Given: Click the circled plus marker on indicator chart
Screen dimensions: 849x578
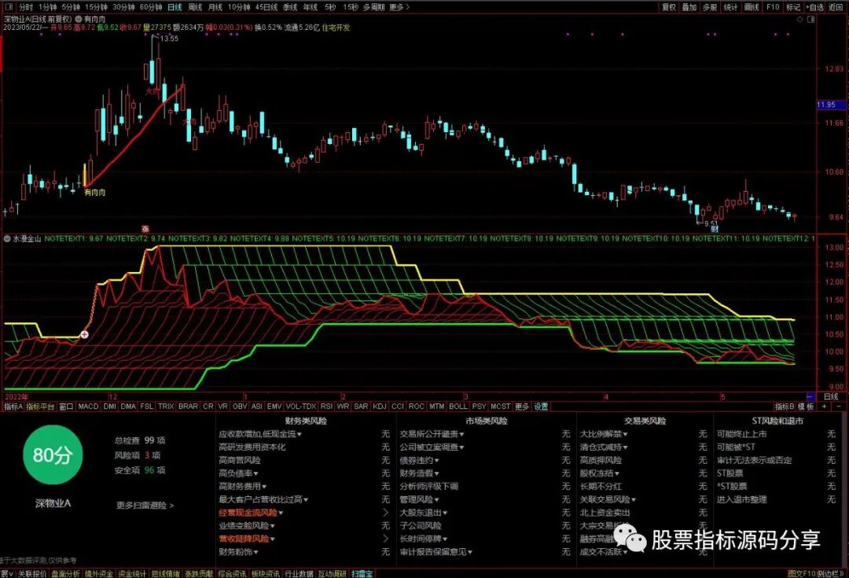Looking at the screenshot, I should (84, 335).
